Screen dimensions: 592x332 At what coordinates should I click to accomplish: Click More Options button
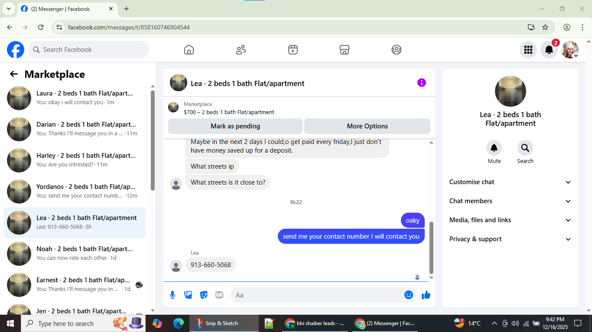[368, 126]
